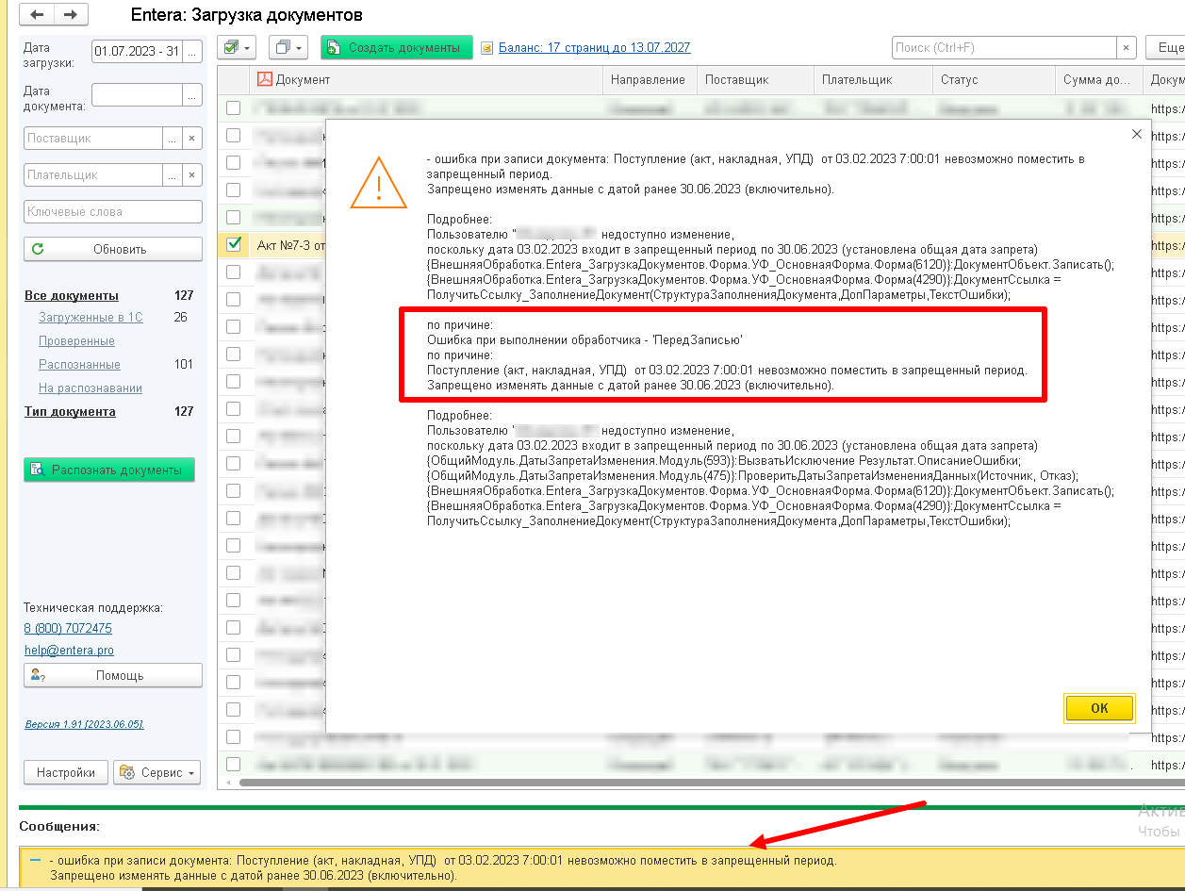The width and height of the screenshot is (1185, 891).
Task: Open selection for the Плательщик filter
Action: [172, 175]
